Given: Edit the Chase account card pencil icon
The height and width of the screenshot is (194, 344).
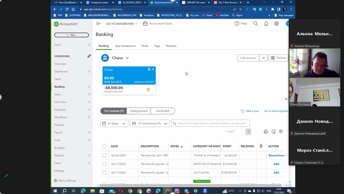Looking at the screenshot, I should [x=153, y=69].
